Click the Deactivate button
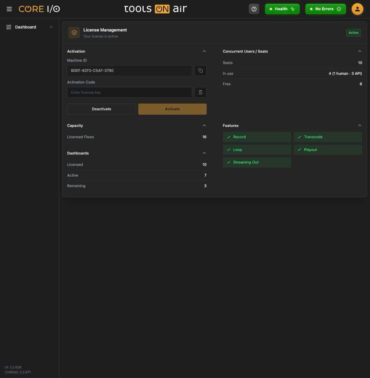Viewport: 370px width, 378px height. [101, 109]
